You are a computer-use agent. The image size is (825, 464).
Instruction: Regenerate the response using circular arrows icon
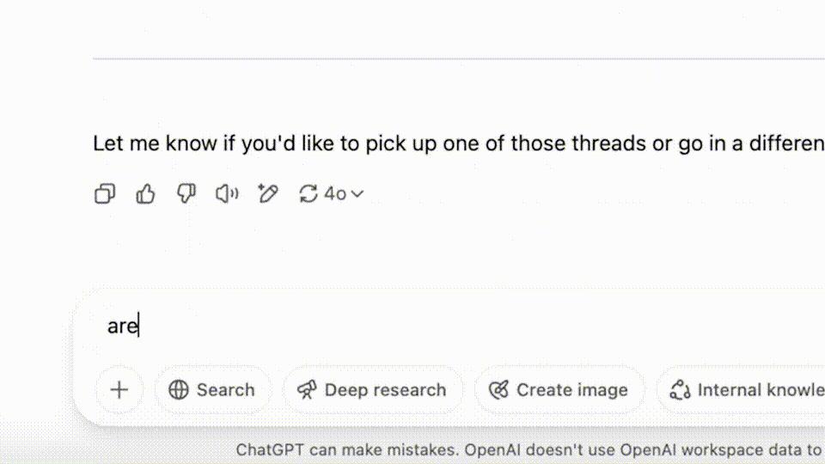click(x=309, y=193)
